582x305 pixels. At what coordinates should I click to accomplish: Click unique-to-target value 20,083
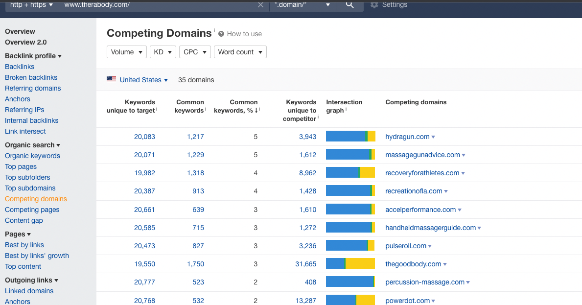144,137
